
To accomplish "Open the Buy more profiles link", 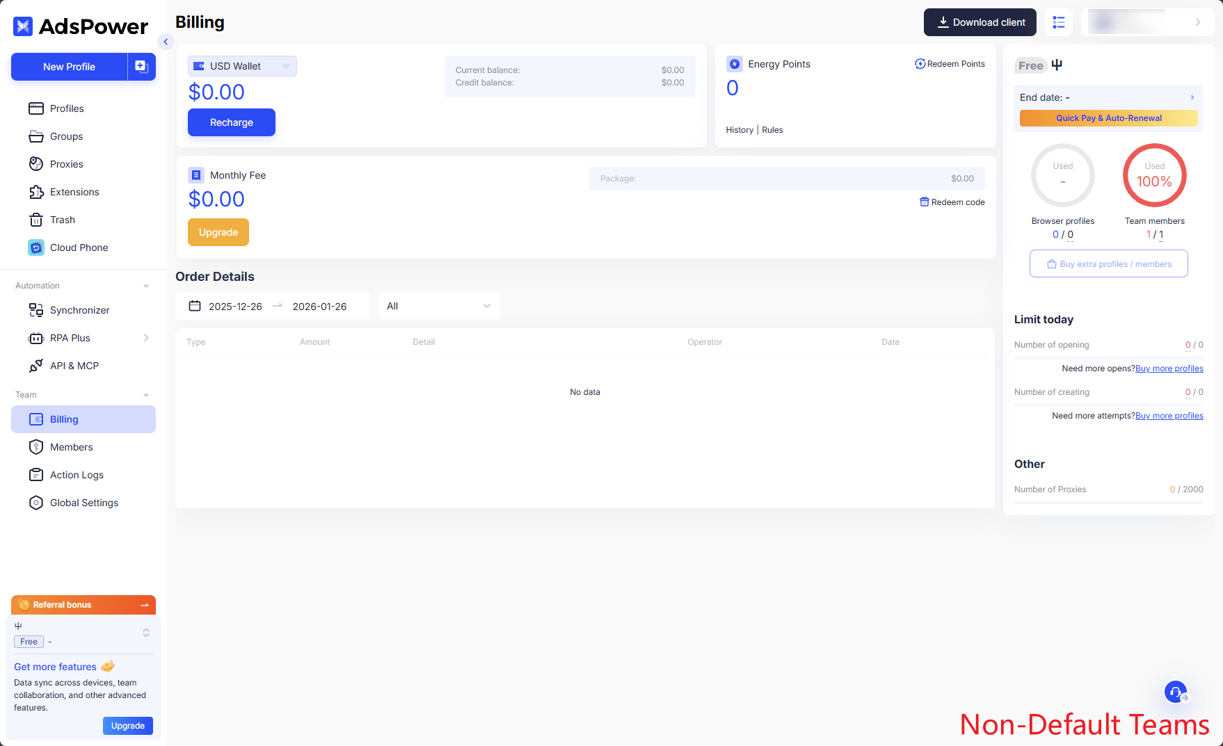I will coord(1169,368).
